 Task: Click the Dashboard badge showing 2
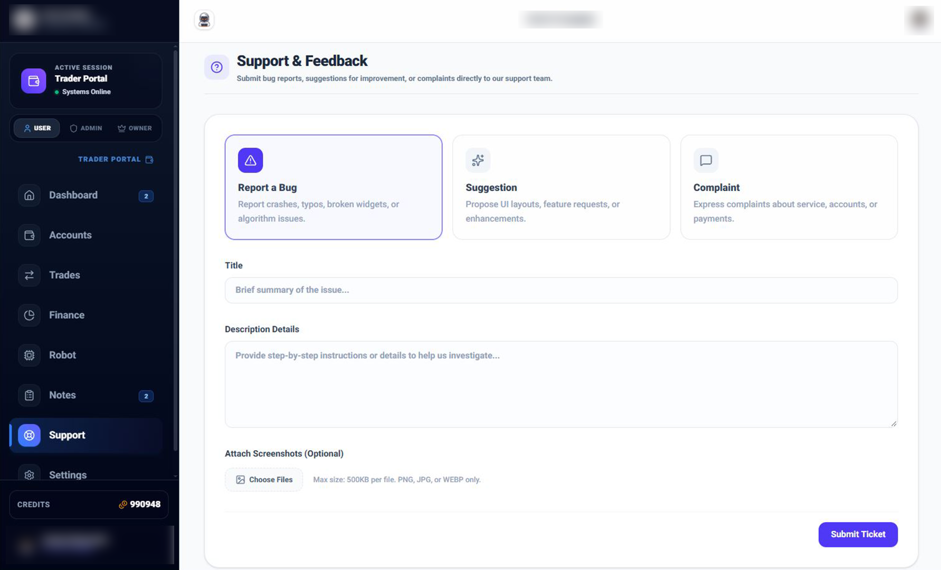tap(146, 196)
